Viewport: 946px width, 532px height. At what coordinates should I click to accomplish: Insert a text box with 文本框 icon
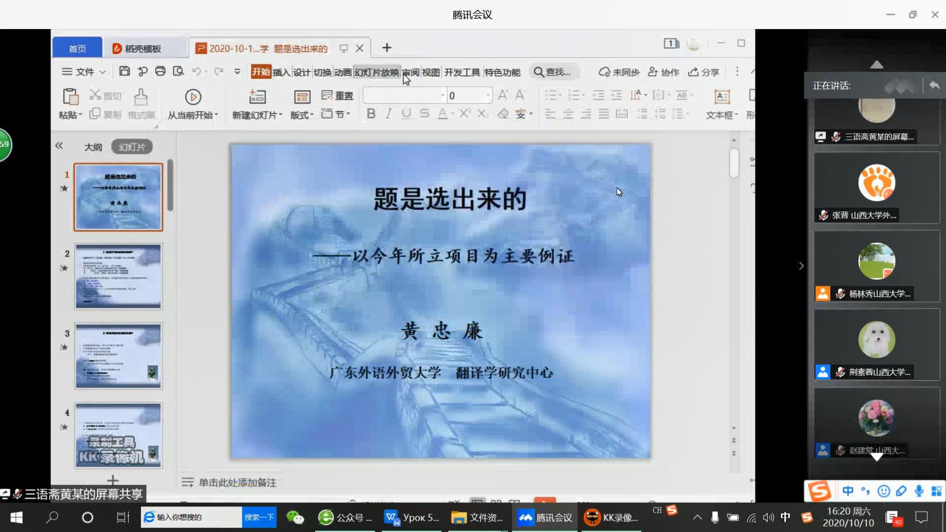[x=722, y=97]
